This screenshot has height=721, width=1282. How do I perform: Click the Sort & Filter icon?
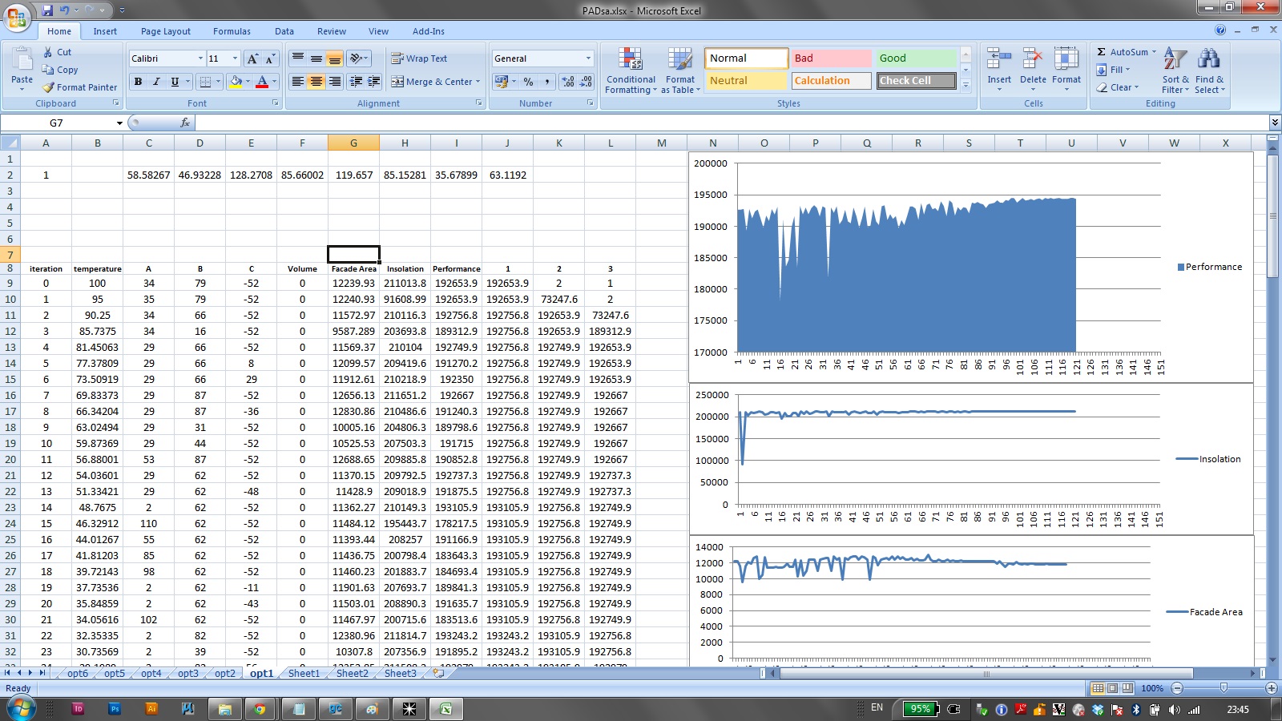pyautogui.click(x=1175, y=70)
